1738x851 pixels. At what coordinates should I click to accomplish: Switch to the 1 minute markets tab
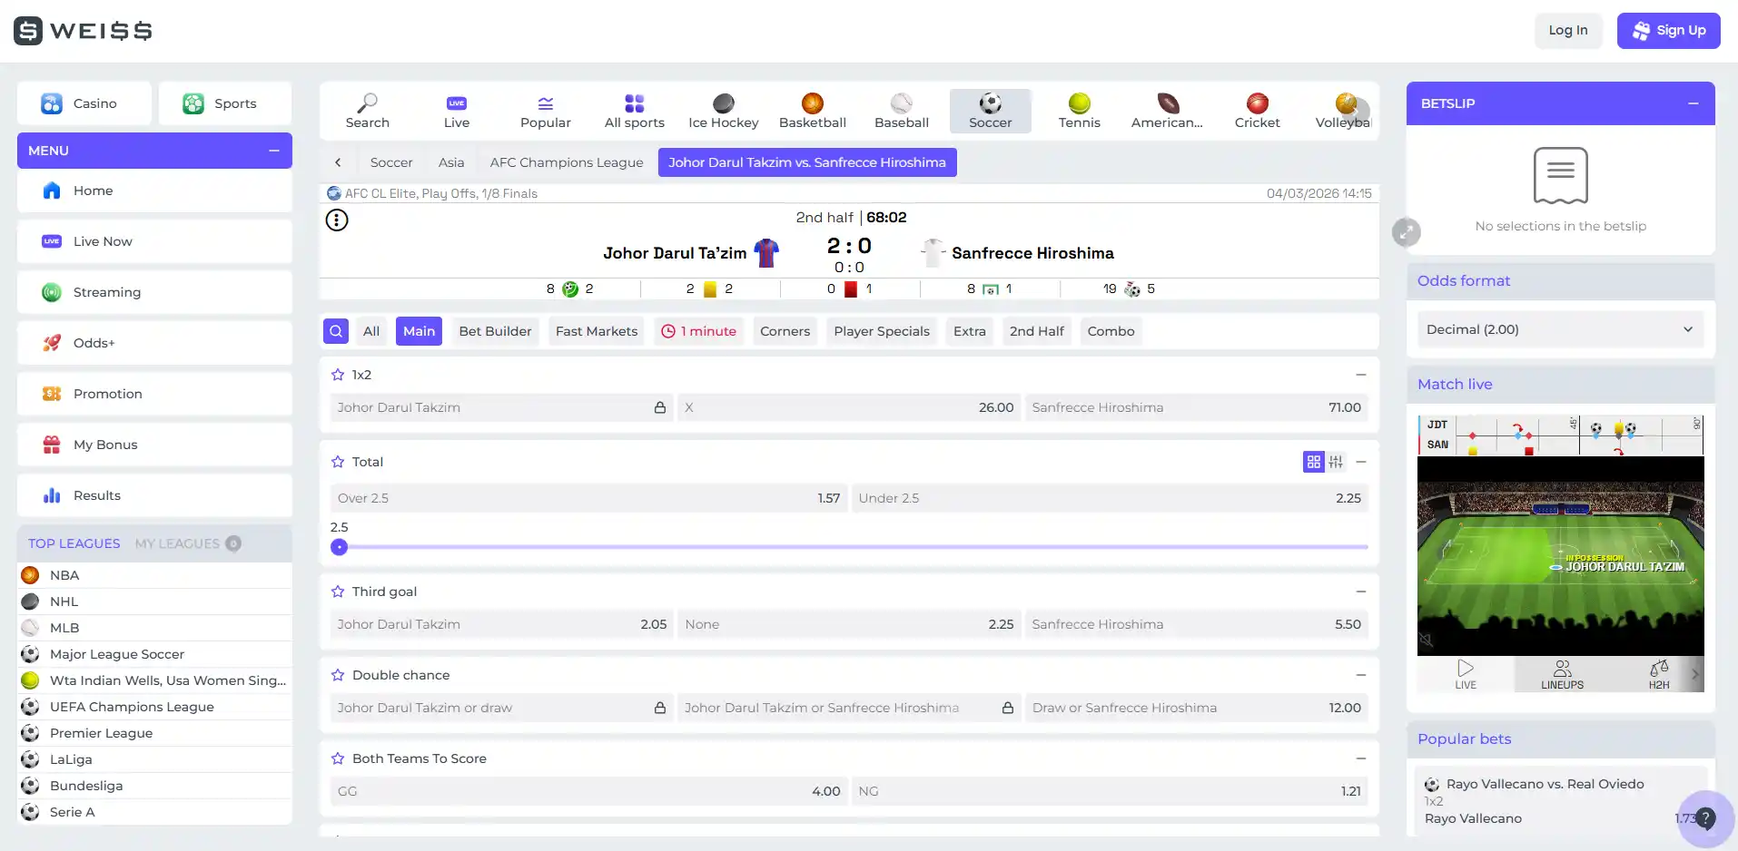coord(698,331)
